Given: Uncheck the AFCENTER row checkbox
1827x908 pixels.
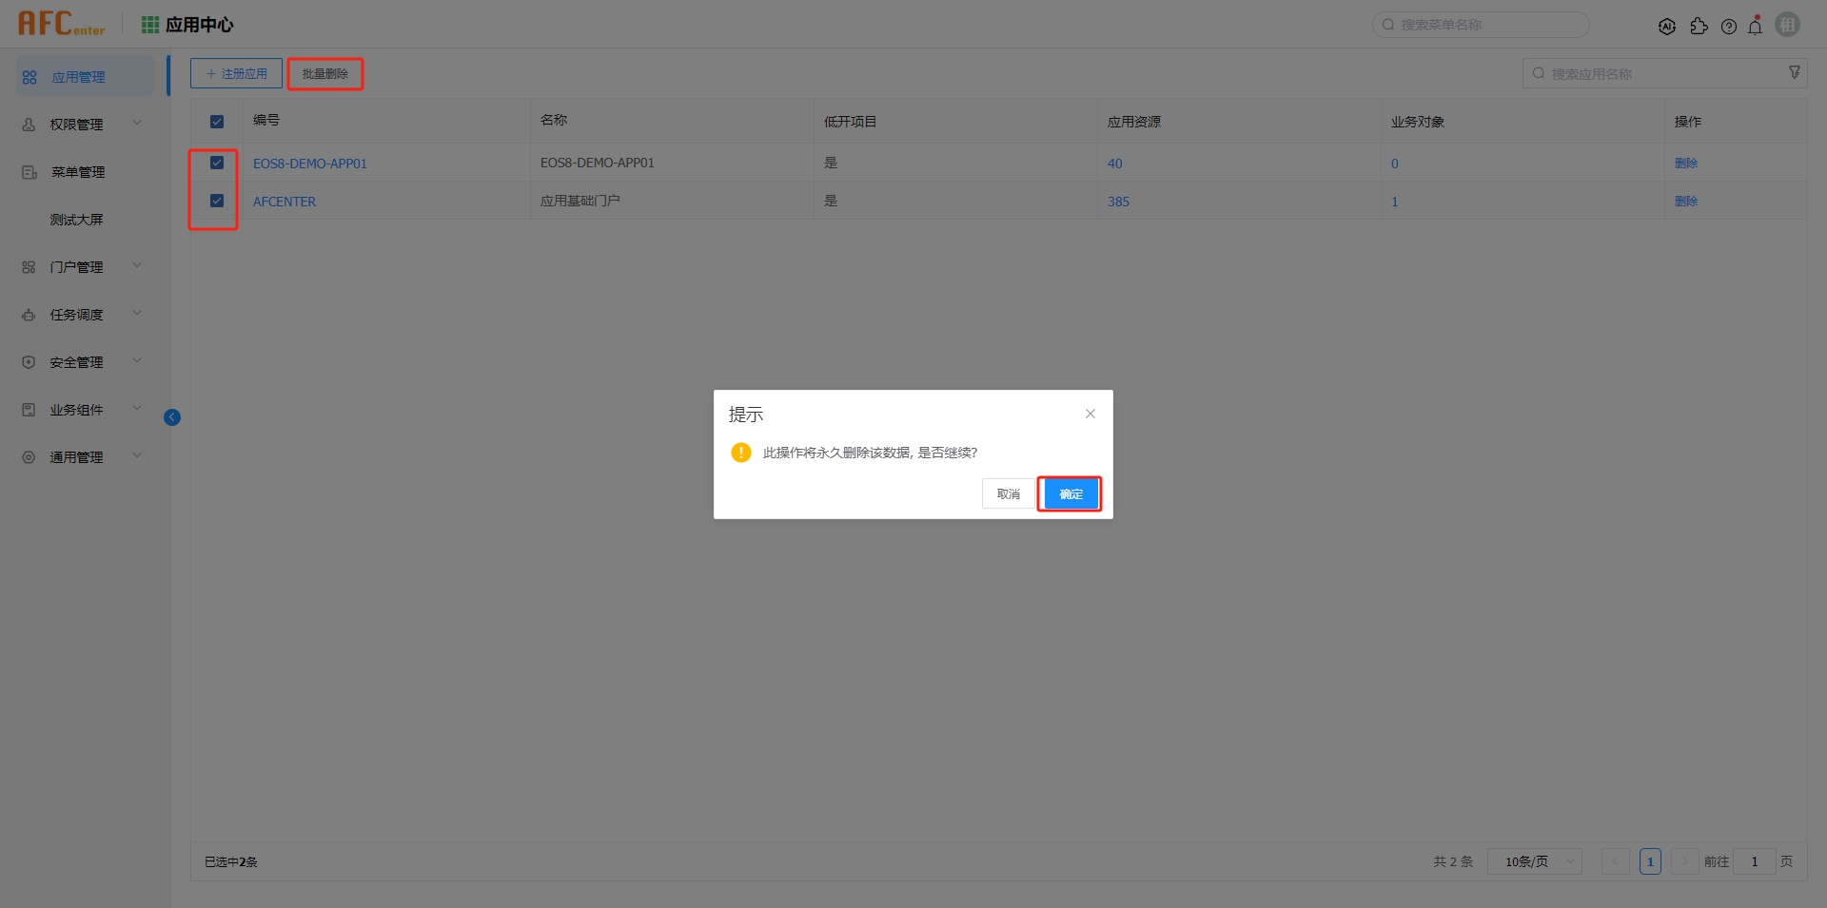Looking at the screenshot, I should [x=217, y=201].
